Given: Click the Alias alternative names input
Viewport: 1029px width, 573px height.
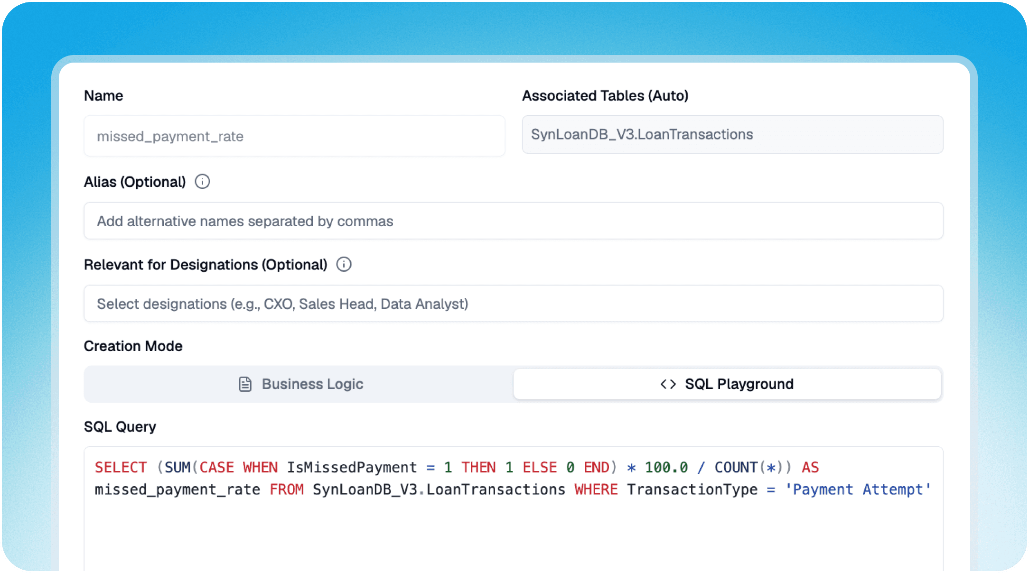Looking at the screenshot, I should (x=514, y=221).
